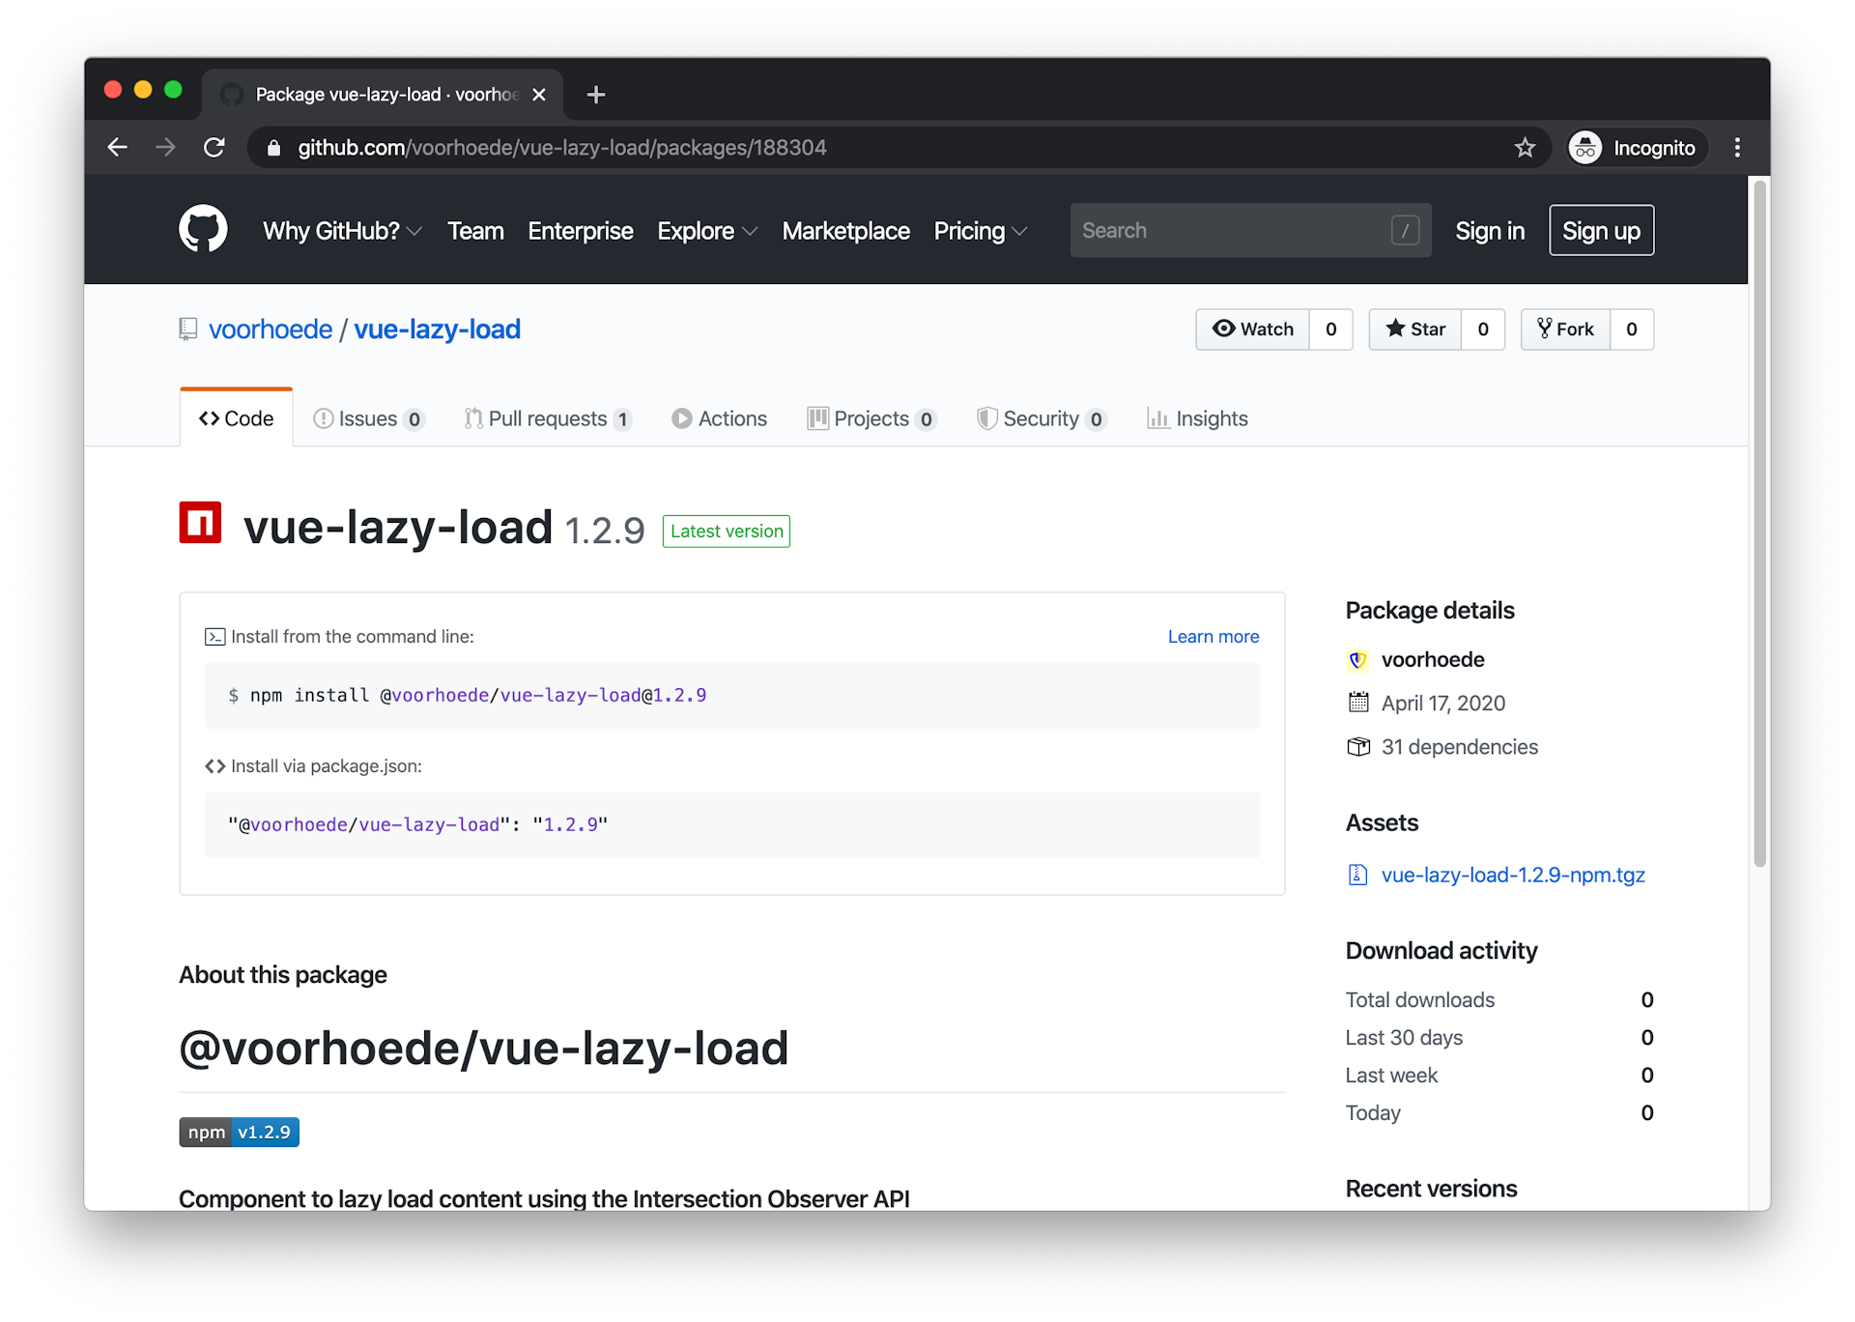The image size is (1855, 1322).
Task: Select the Insights tab
Action: pos(1211,418)
